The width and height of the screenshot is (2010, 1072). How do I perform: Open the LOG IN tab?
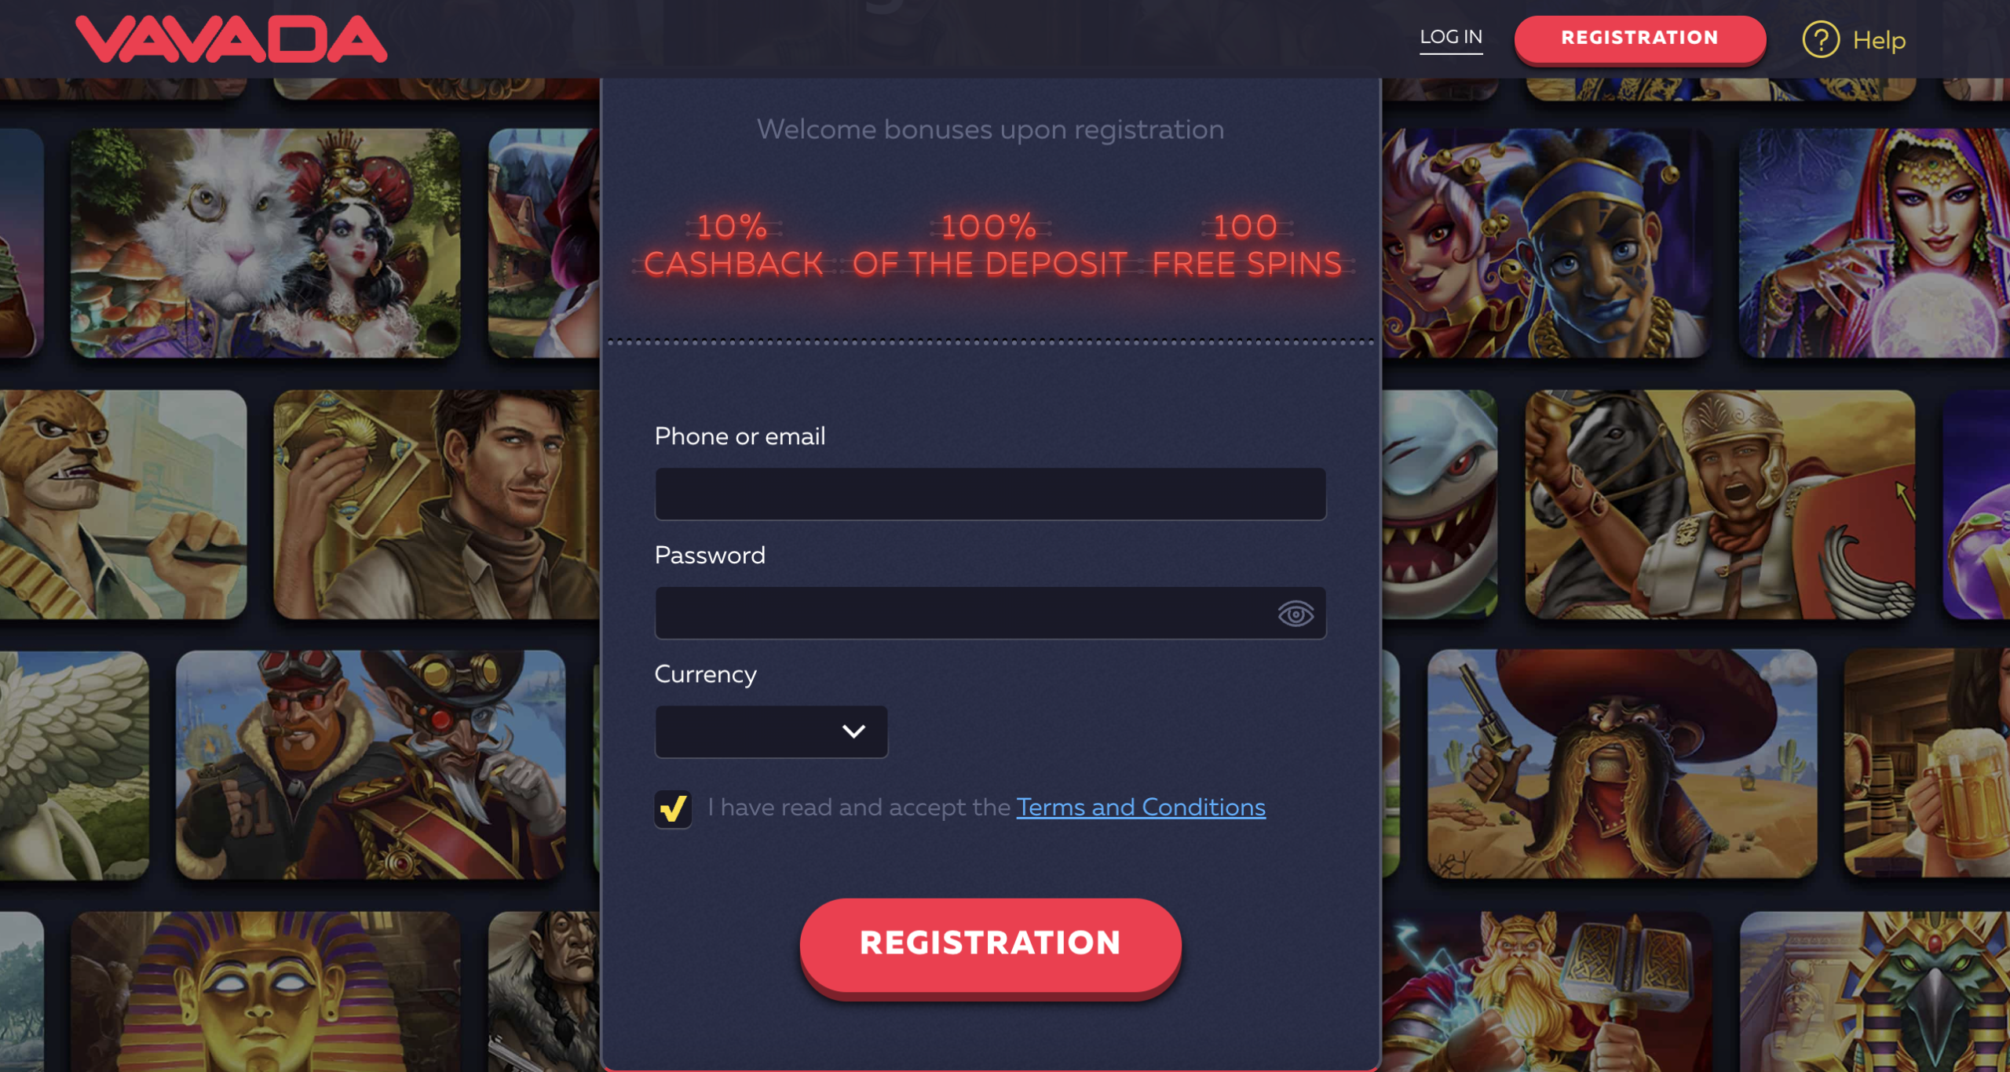pyautogui.click(x=1451, y=38)
